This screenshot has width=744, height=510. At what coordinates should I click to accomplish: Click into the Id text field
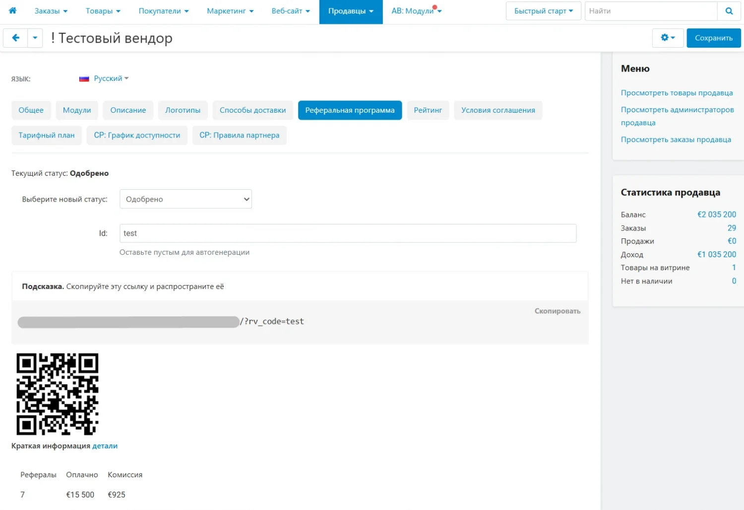click(x=348, y=233)
